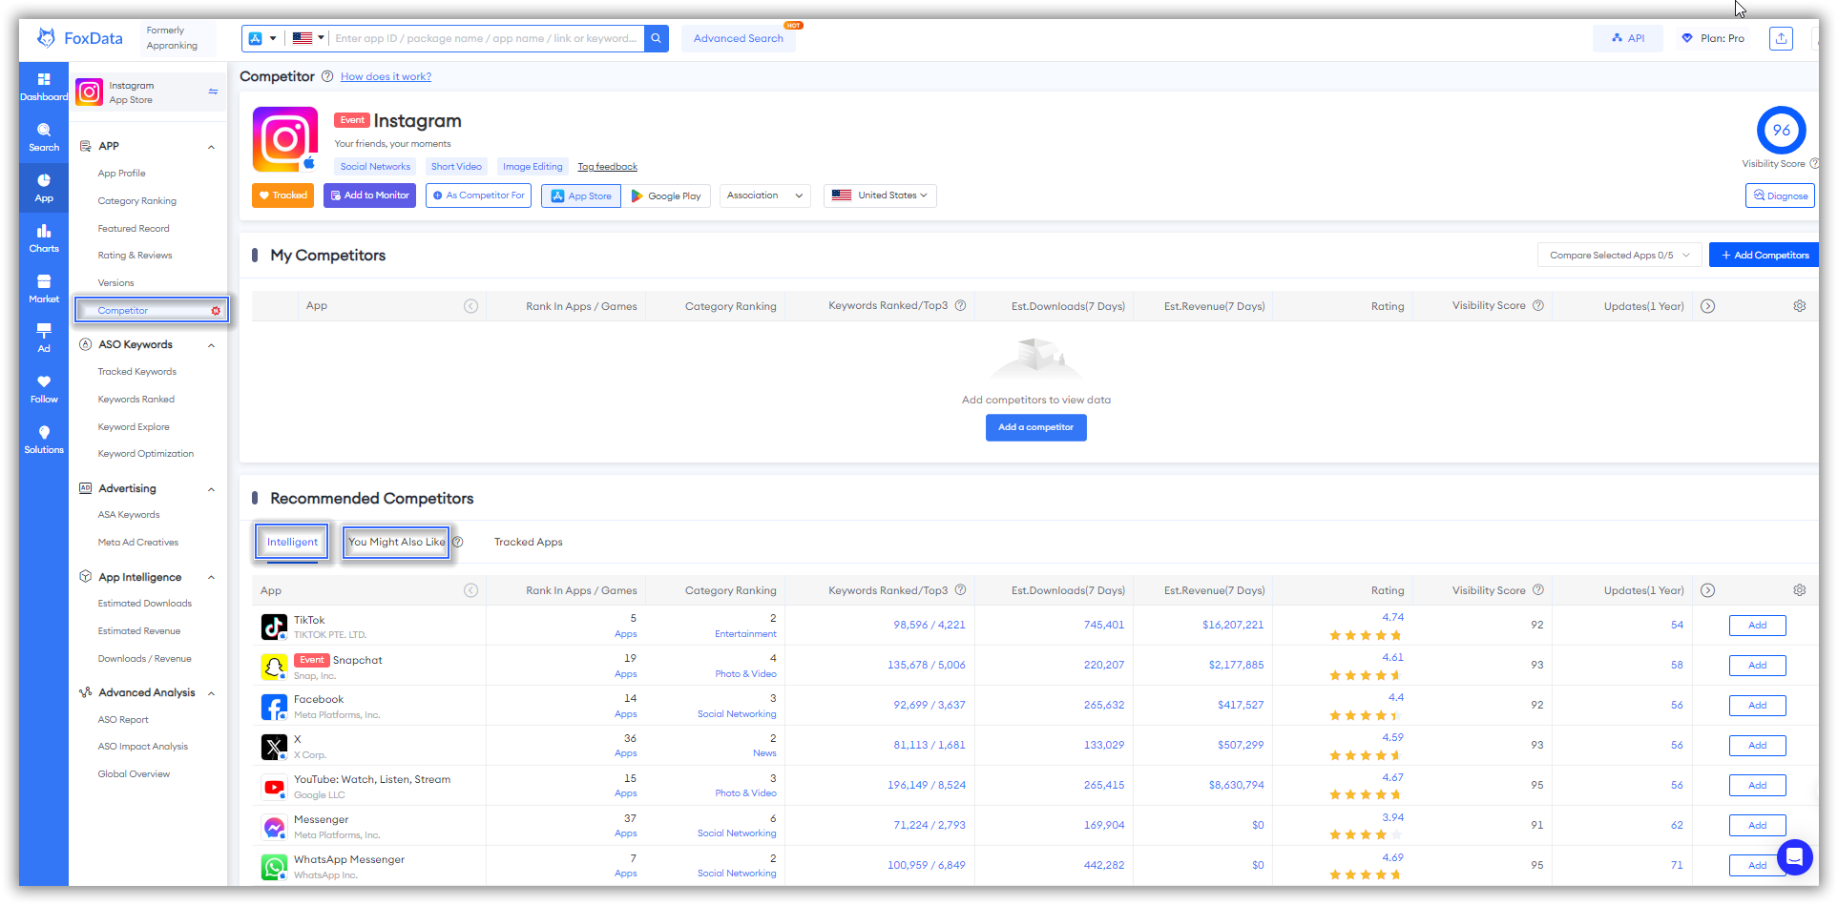The height and width of the screenshot is (905, 1838).
Task: Switch to Google Play platform button
Action: (x=666, y=195)
